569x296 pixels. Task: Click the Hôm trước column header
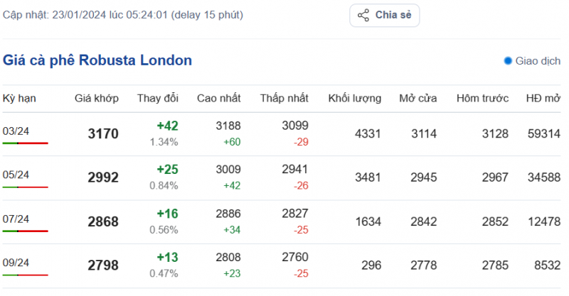point(482,98)
